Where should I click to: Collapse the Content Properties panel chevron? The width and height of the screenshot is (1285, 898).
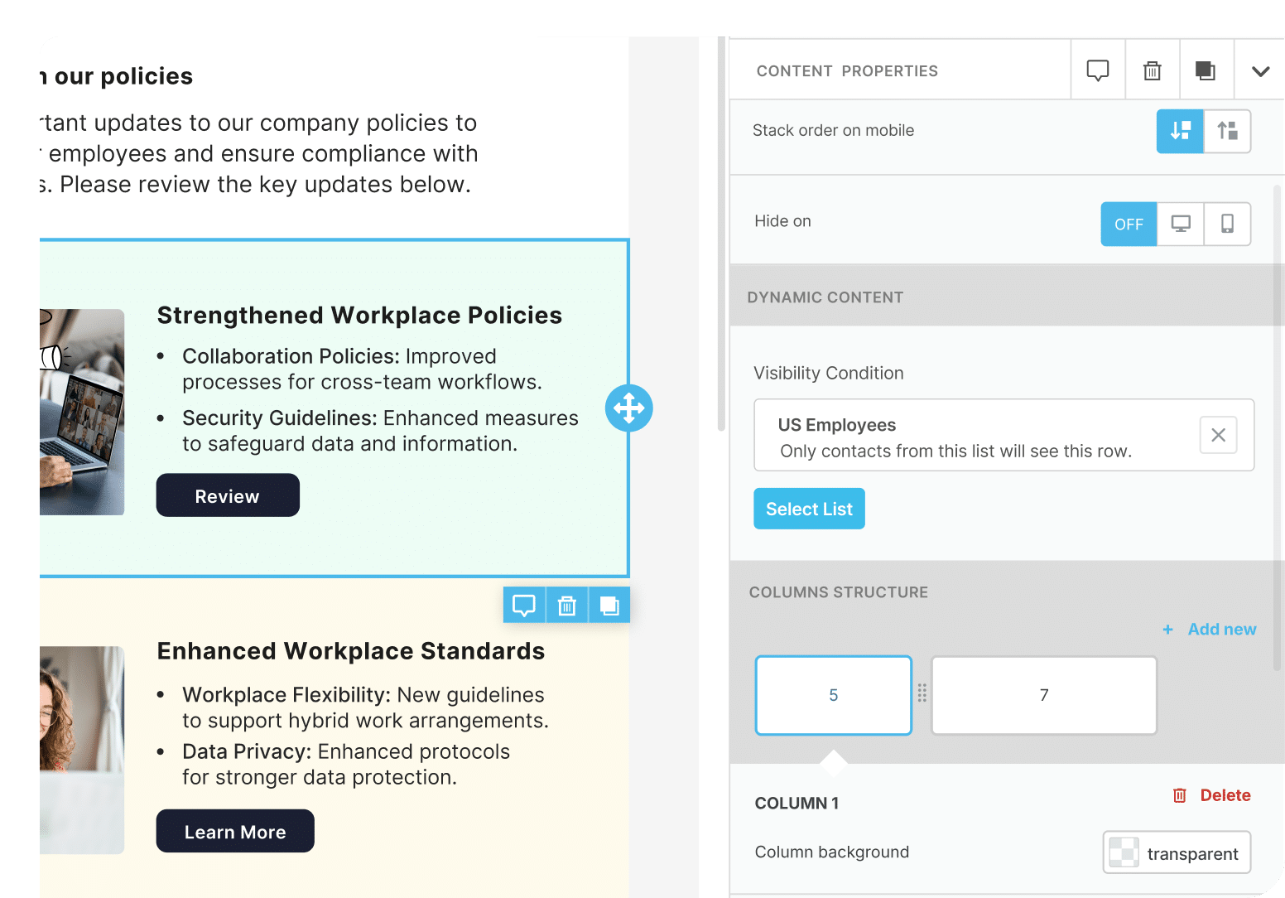coord(1260,71)
